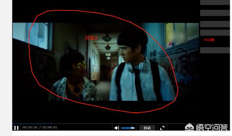232x136 pixels.
Task: Select the red highlighted playlist entry
Action: point(209,40)
